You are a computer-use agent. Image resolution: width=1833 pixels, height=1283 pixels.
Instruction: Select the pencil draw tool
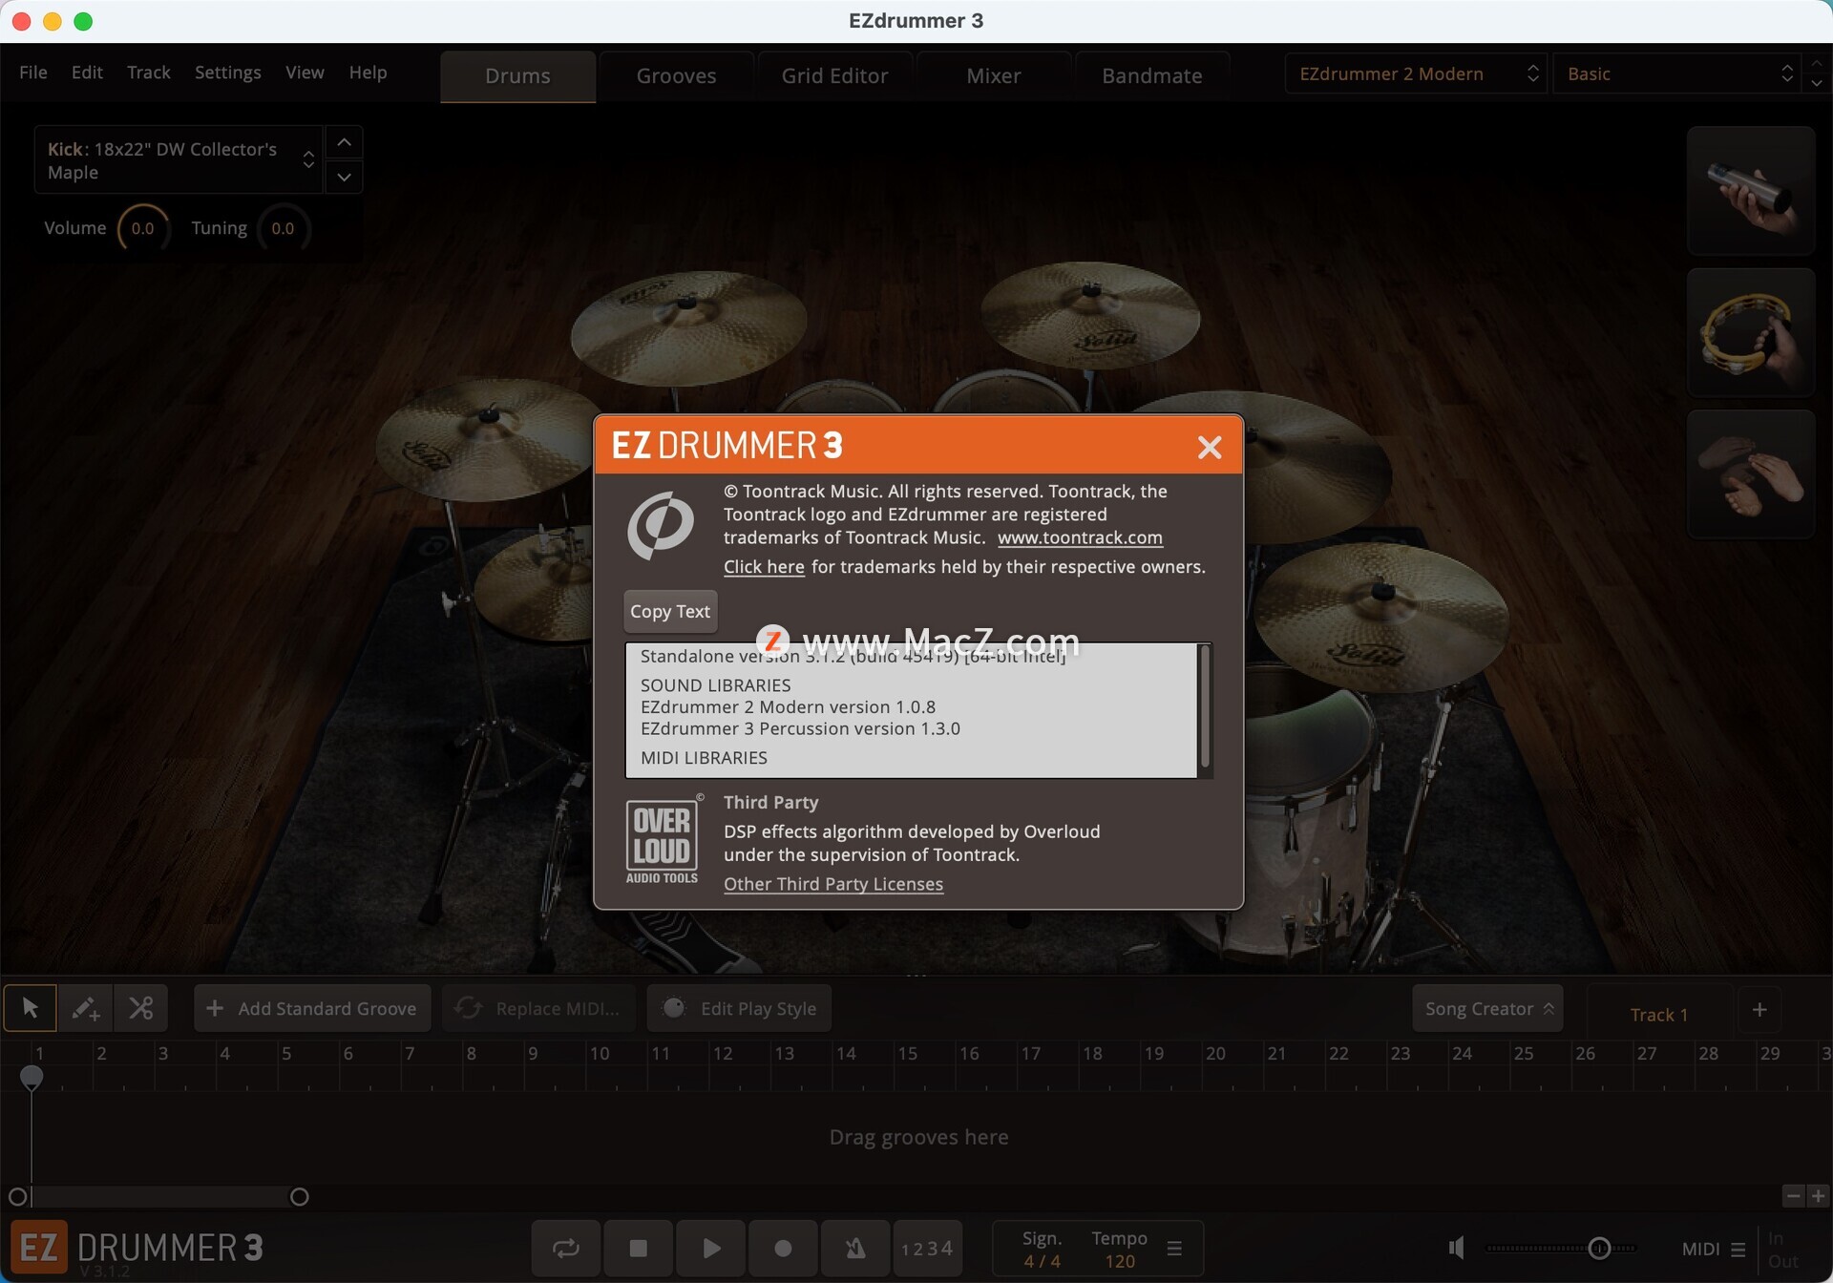click(x=85, y=1008)
